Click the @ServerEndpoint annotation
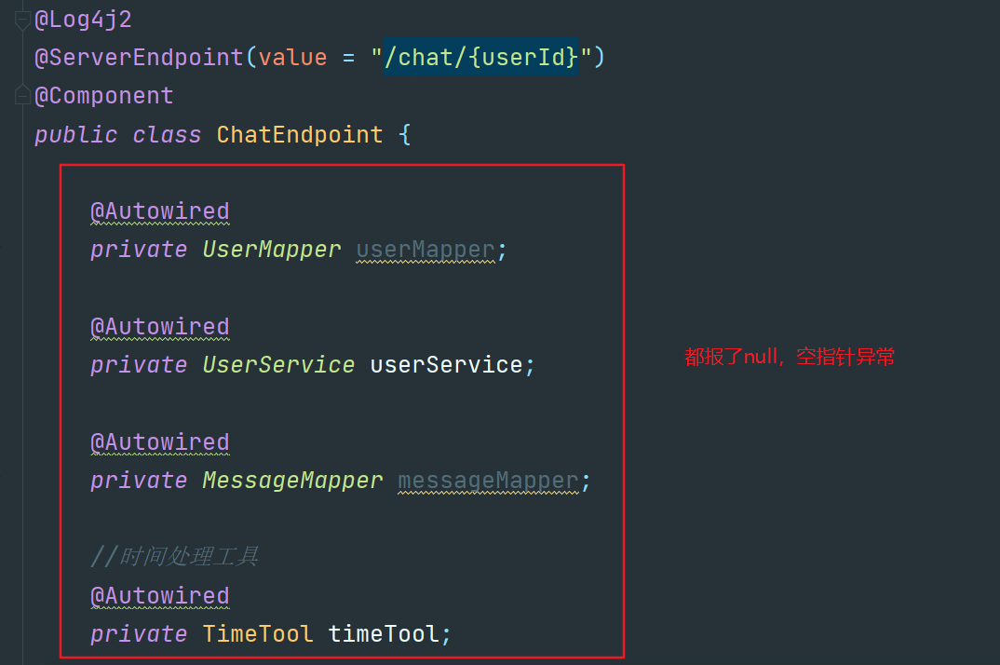The image size is (1000, 665). click(142, 57)
